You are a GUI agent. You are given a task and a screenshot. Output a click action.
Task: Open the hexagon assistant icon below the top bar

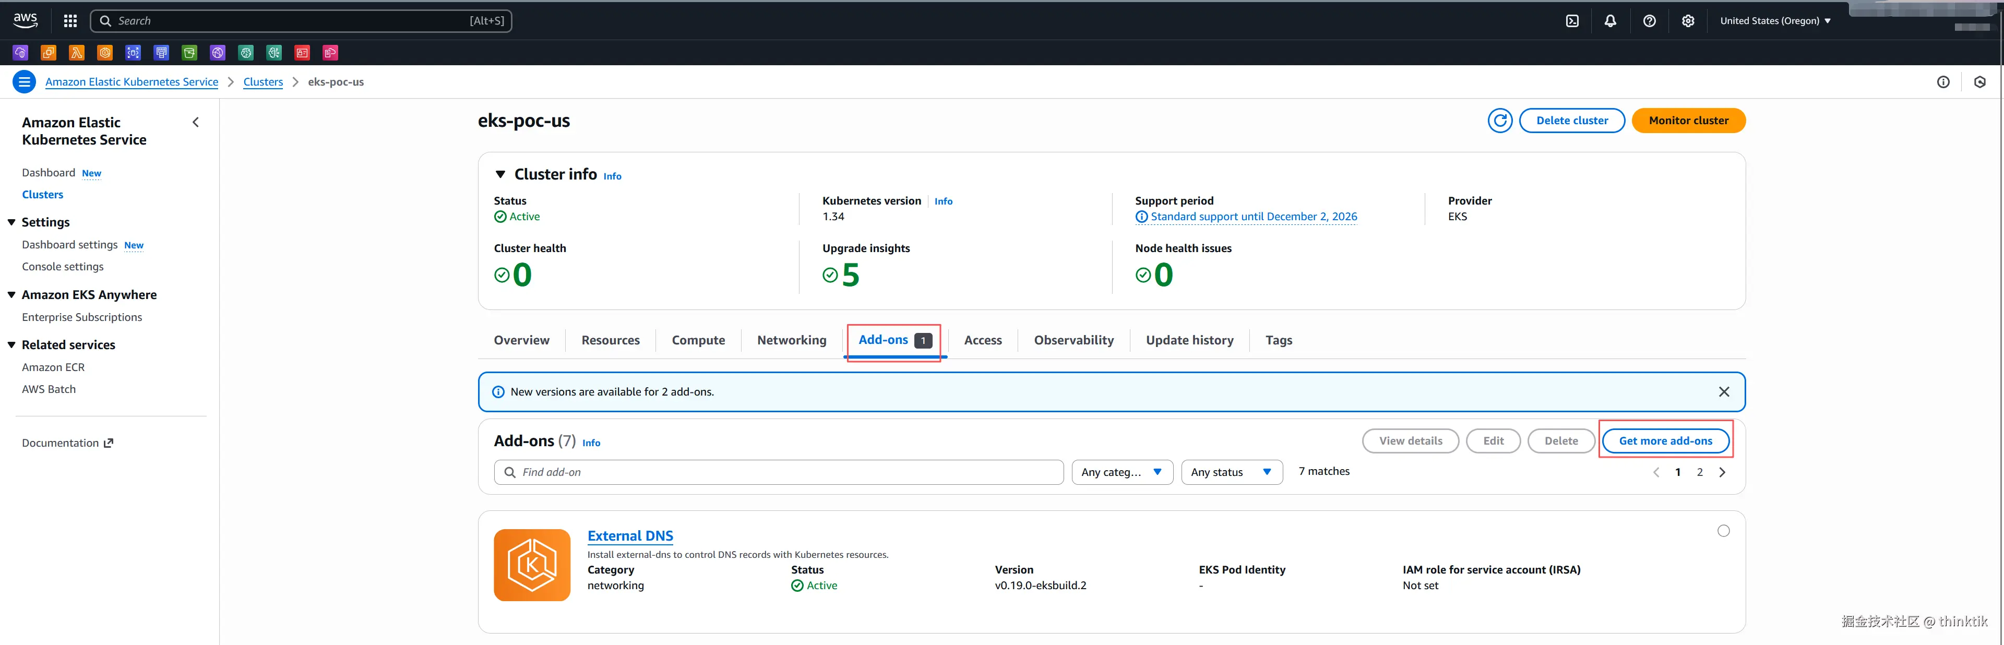[x=1980, y=82]
